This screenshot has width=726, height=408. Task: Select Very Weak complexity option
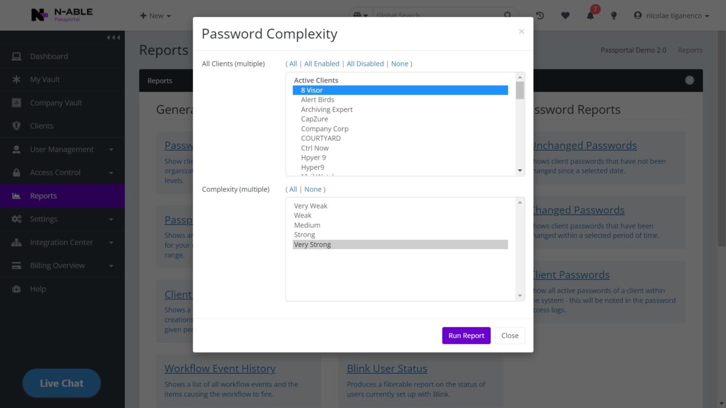(310, 206)
